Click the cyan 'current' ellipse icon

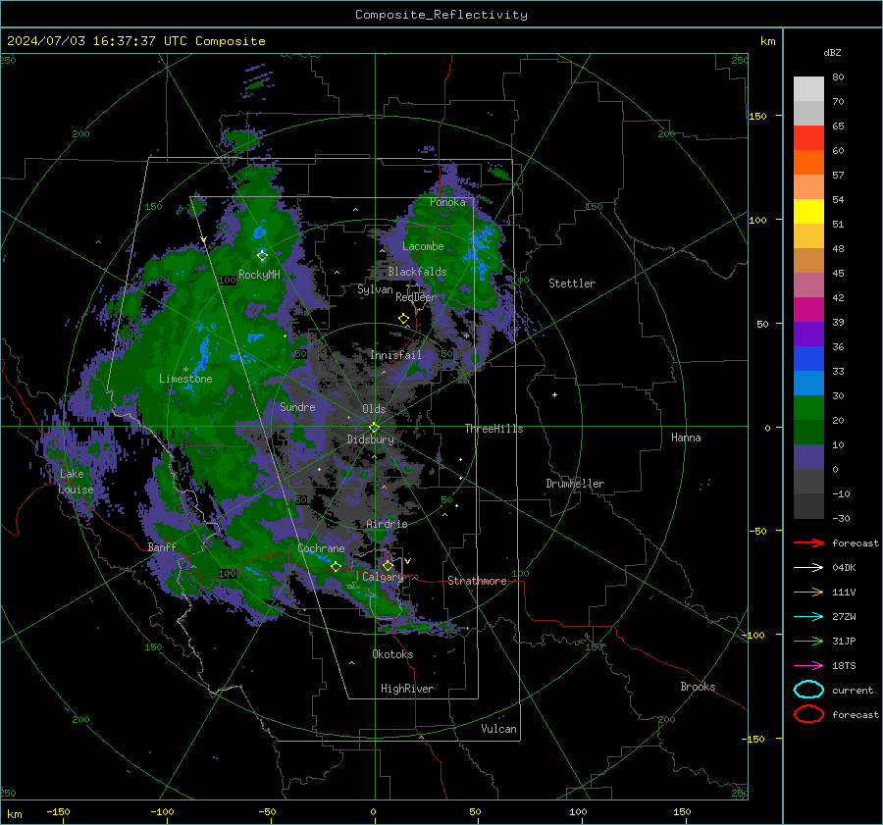click(808, 690)
